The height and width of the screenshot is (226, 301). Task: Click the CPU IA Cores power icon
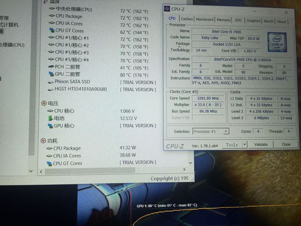[x=49, y=156]
